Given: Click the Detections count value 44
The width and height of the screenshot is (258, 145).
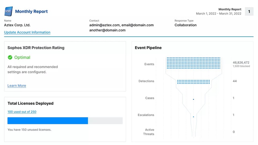Looking at the screenshot, I should [235, 81].
